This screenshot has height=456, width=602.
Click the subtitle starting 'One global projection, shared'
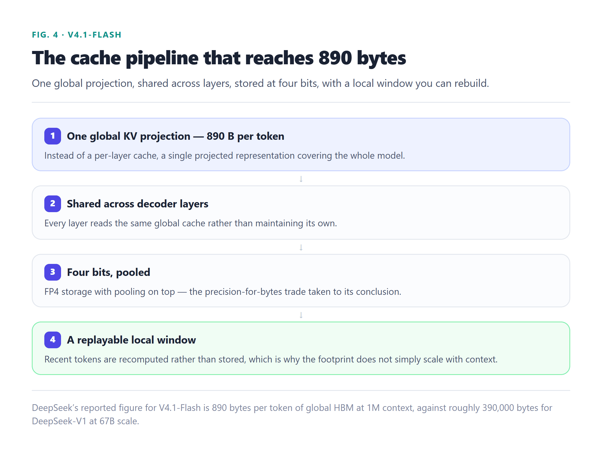point(260,83)
